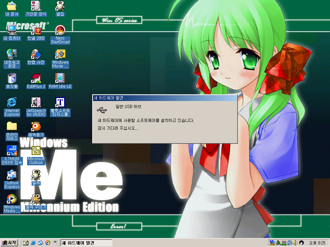Image resolution: width=330 pixels, height=247 pixels.
Task: Open the Nero StartSmart desktop icon
Action: pos(60,31)
